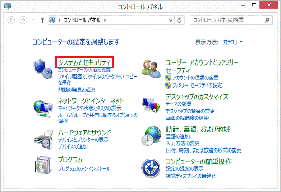Click the up one level arrow
This screenshot has width=281, height=192.
coord(42,20)
